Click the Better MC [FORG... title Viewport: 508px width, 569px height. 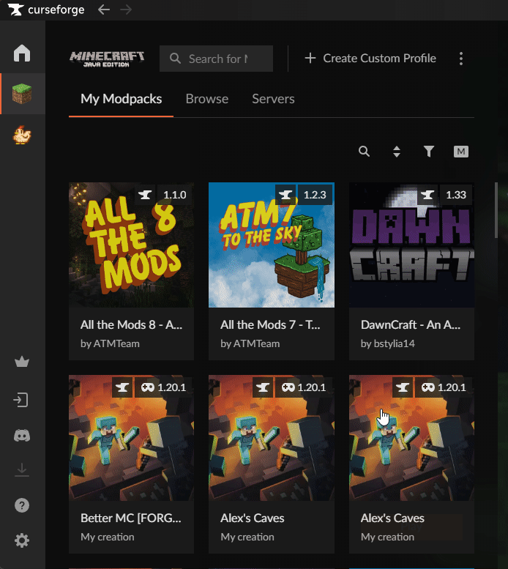[130, 518]
